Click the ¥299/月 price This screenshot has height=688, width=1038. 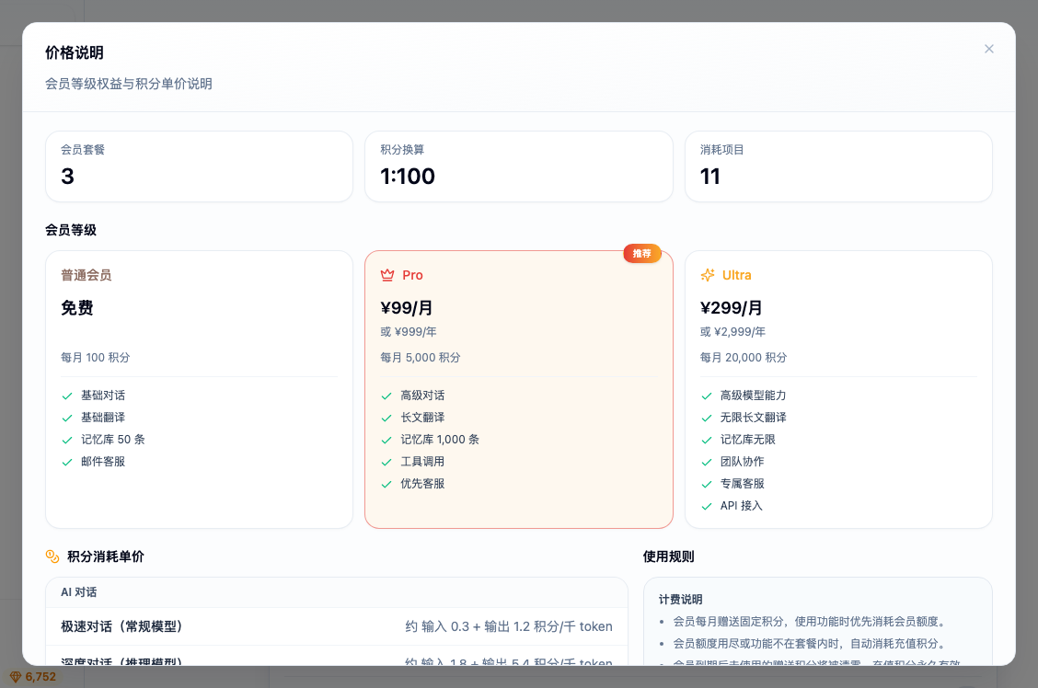[x=732, y=307]
